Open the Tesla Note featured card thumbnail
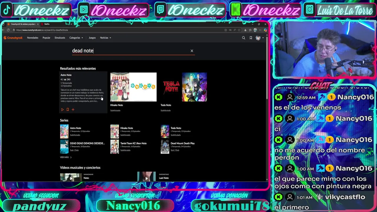The width and height of the screenshot is (377, 212). [x=184, y=87]
